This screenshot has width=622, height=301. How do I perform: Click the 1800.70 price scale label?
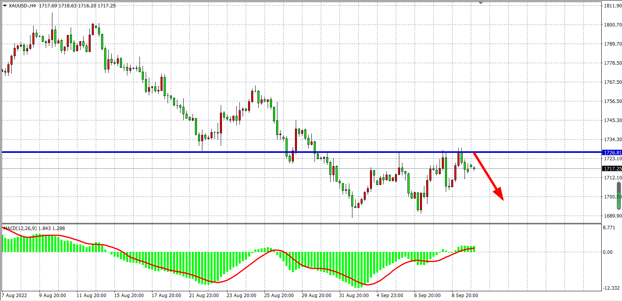click(x=612, y=25)
